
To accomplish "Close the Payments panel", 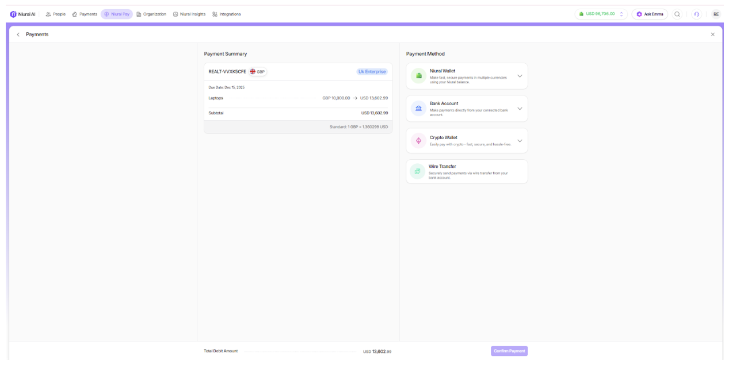I will click(713, 34).
